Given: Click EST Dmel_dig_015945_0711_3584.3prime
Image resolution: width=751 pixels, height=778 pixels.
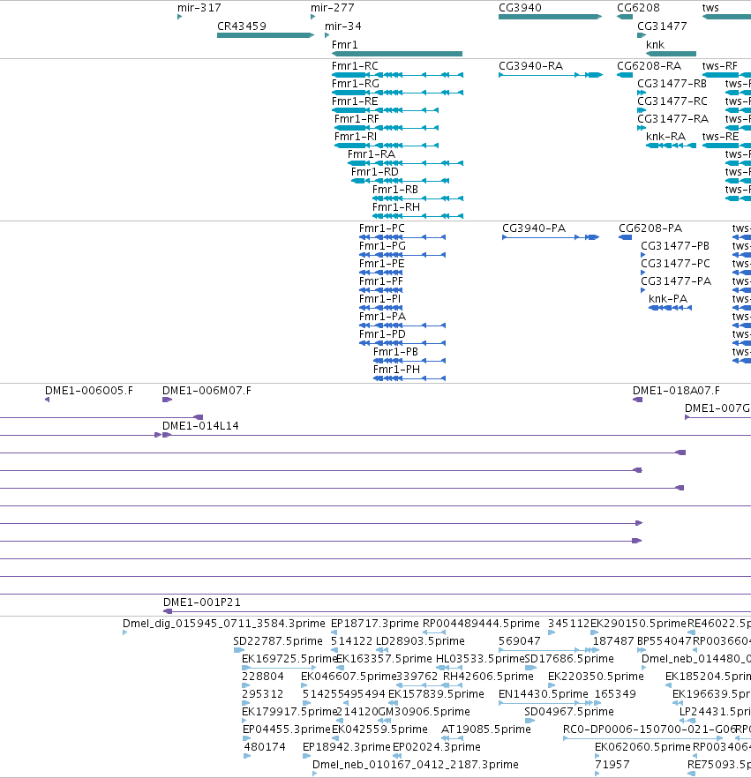Looking at the screenshot, I should 124,632.
